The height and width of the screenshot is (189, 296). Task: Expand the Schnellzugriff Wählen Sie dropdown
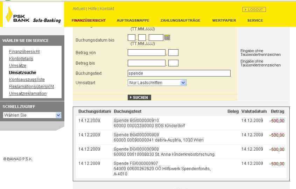[x=32, y=115]
